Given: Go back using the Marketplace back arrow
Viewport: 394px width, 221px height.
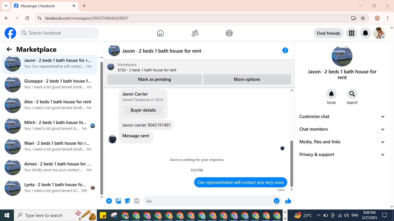Looking at the screenshot, I should click(x=9, y=49).
